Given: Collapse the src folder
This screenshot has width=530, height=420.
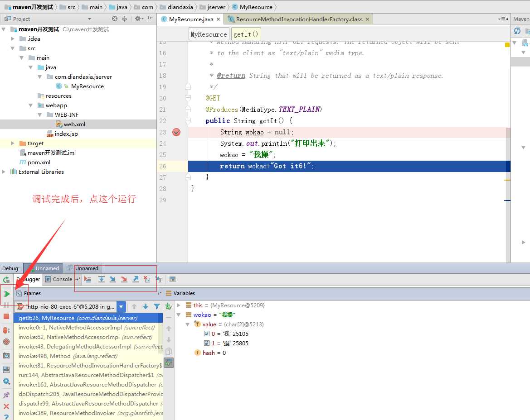Looking at the screenshot, I should point(13,48).
